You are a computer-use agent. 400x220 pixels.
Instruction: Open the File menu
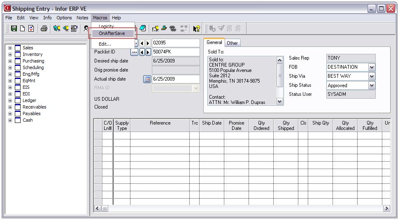(x=9, y=18)
